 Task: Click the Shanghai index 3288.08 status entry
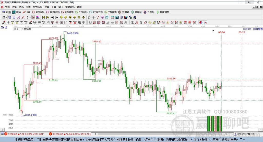[24, 134]
